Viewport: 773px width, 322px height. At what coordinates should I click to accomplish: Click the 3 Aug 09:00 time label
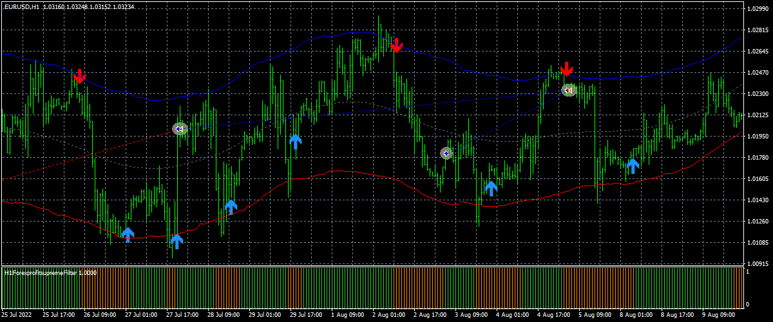coord(470,315)
